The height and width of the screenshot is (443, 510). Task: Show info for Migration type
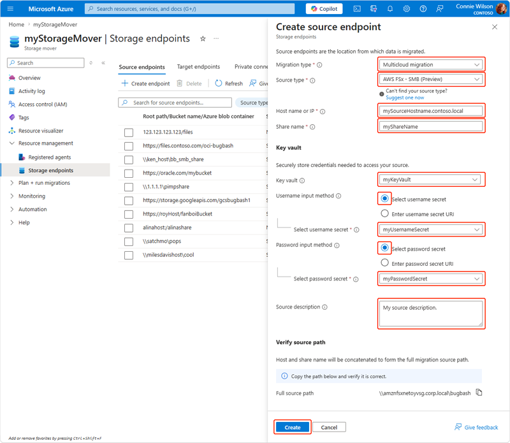coord(319,65)
